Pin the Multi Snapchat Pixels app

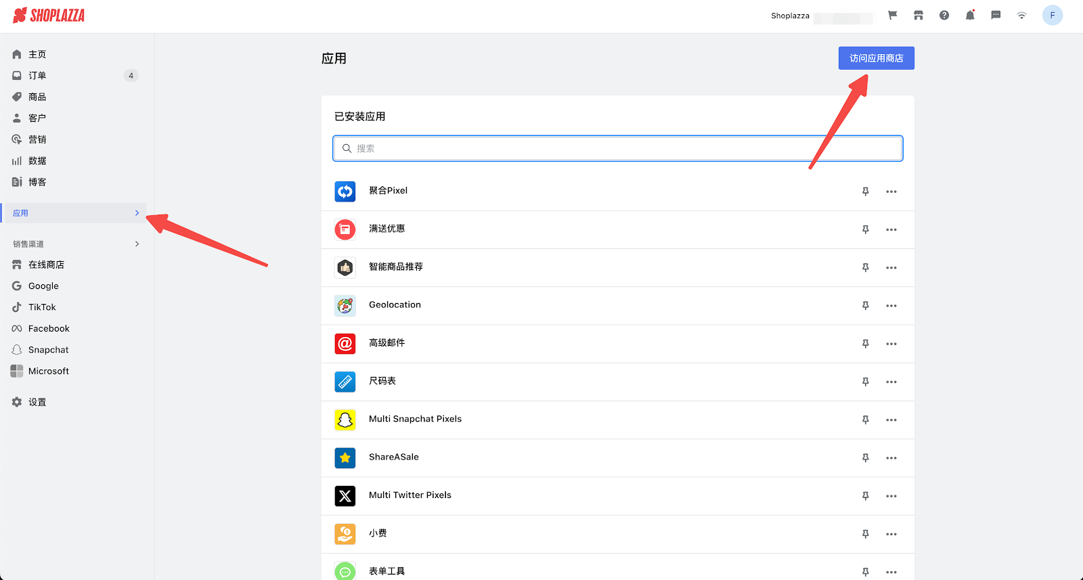click(865, 420)
